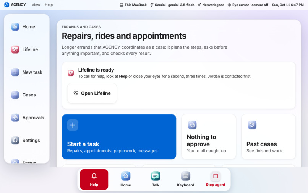This screenshot has width=308, height=193.
Task: Click This MacBook status item
Action: (133, 5)
